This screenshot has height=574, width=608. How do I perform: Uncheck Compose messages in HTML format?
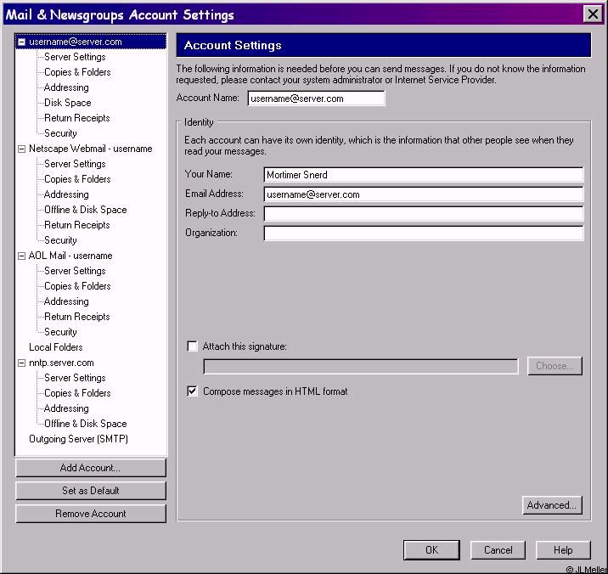pyautogui.click(x=193, y=391)
